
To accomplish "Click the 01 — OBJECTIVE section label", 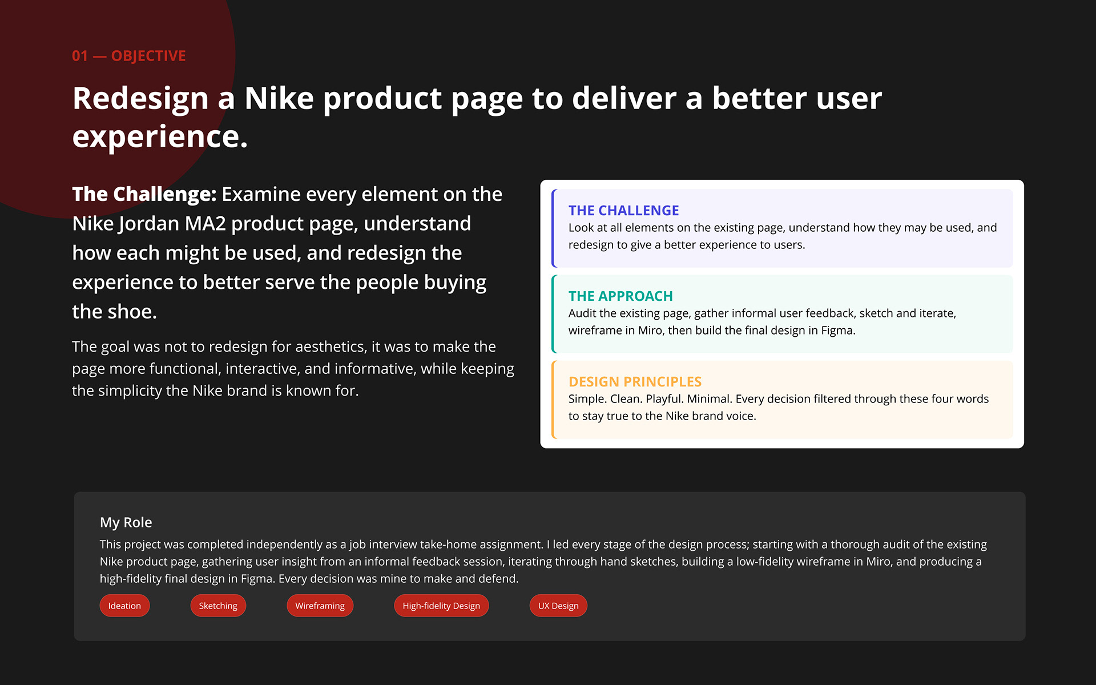I will click(129, 55).
